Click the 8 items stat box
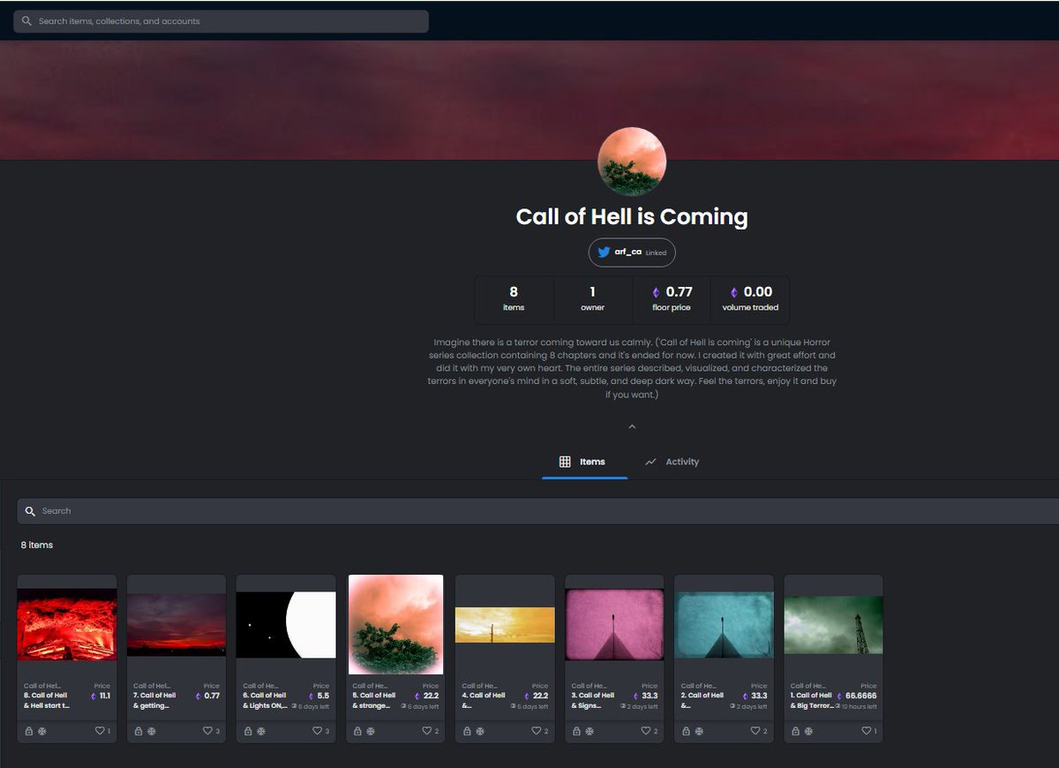 coord(514,299)
